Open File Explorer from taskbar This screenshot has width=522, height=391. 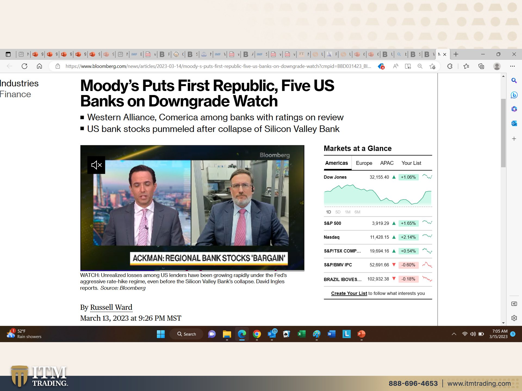[x=227, y=334]
